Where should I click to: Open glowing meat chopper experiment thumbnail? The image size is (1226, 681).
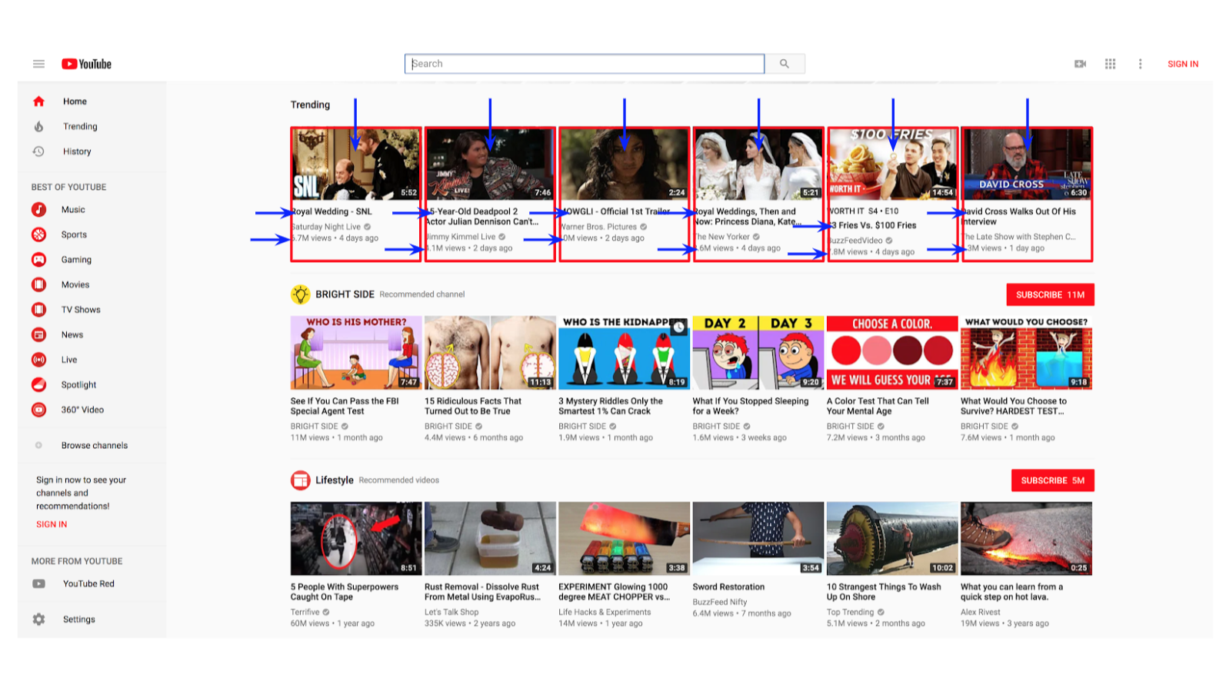pos(624,538)
